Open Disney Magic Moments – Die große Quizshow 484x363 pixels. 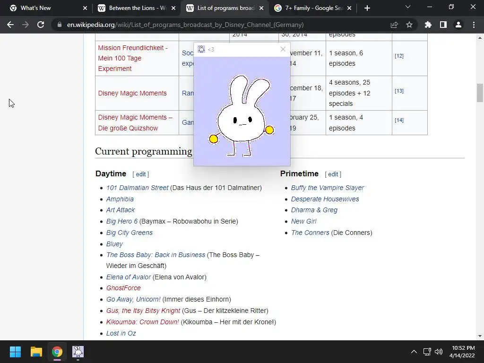click(135, 122)
